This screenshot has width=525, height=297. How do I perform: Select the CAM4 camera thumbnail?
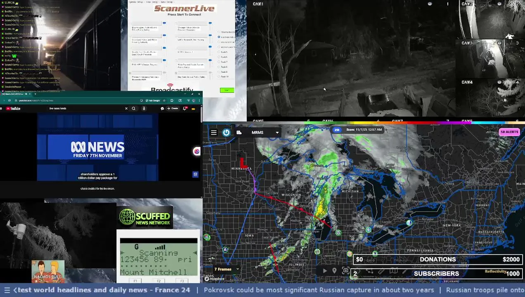tap(491, 98)
